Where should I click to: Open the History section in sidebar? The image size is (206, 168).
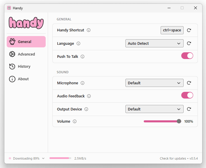click(24, 67)
